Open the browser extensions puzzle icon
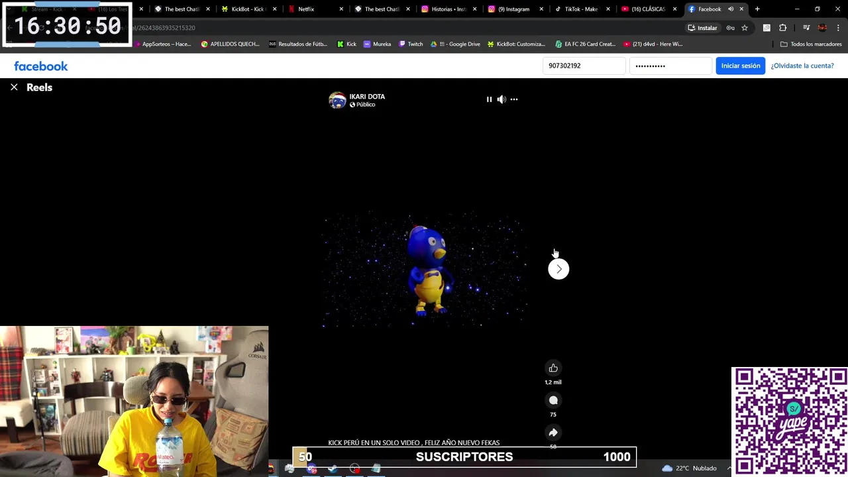This screenshot has width=848, height=477. click(783, 28)
